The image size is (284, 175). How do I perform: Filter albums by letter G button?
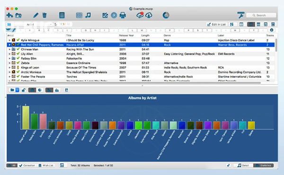click(x=86, y=30)
